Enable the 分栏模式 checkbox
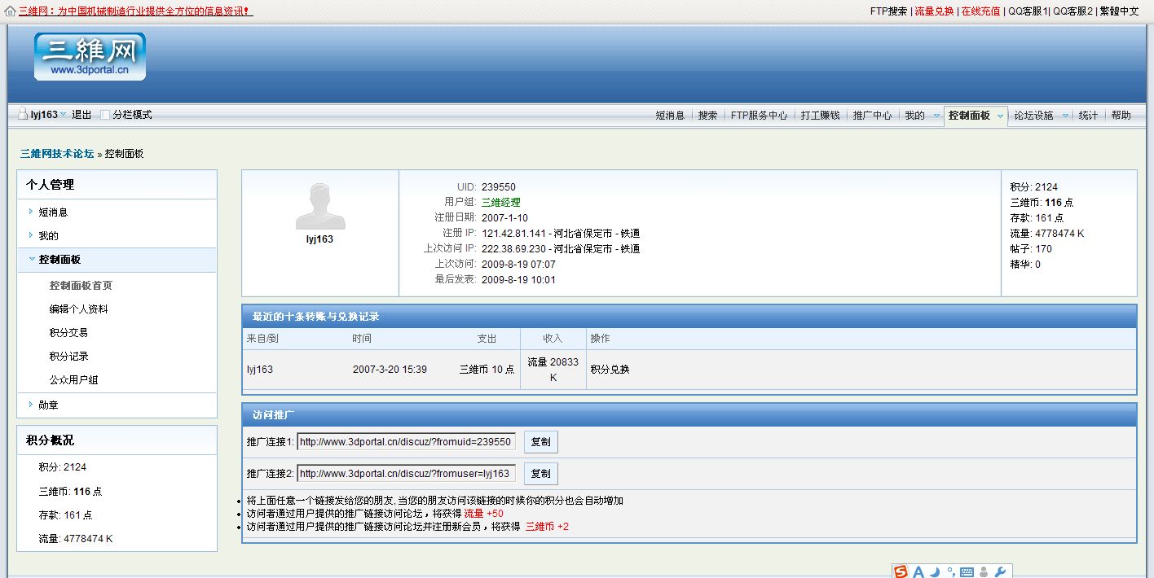Image resolution: width=1154 pixels, height=578 pixels. click(105, 115)
